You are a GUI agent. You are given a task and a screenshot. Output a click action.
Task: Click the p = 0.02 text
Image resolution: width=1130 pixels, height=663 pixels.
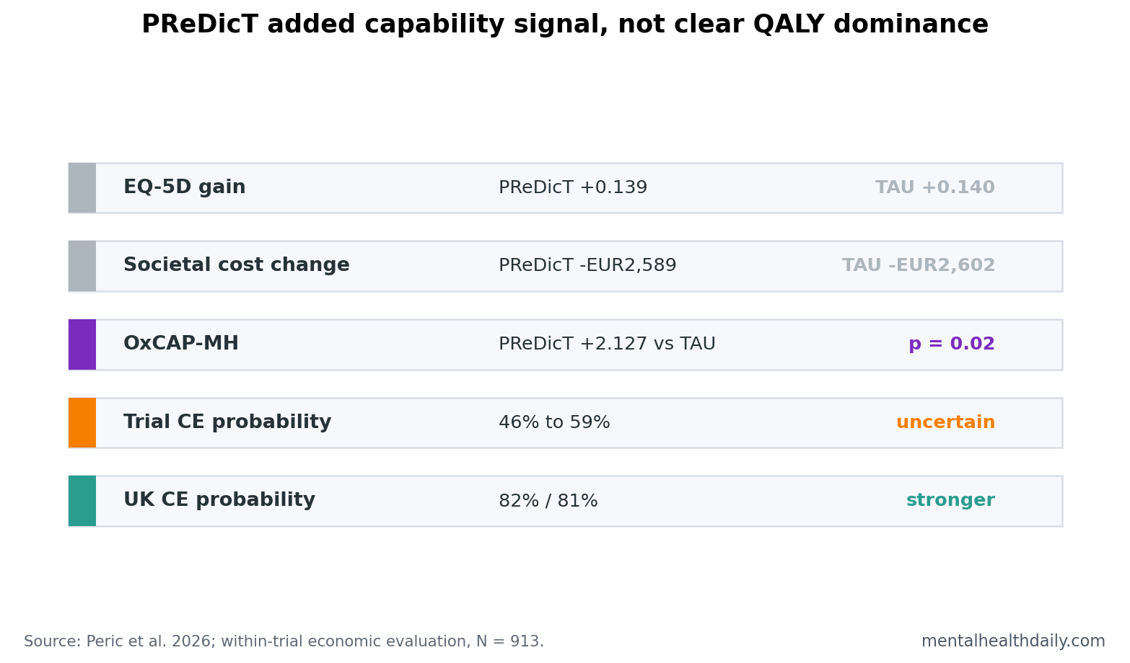pos(952,344)
